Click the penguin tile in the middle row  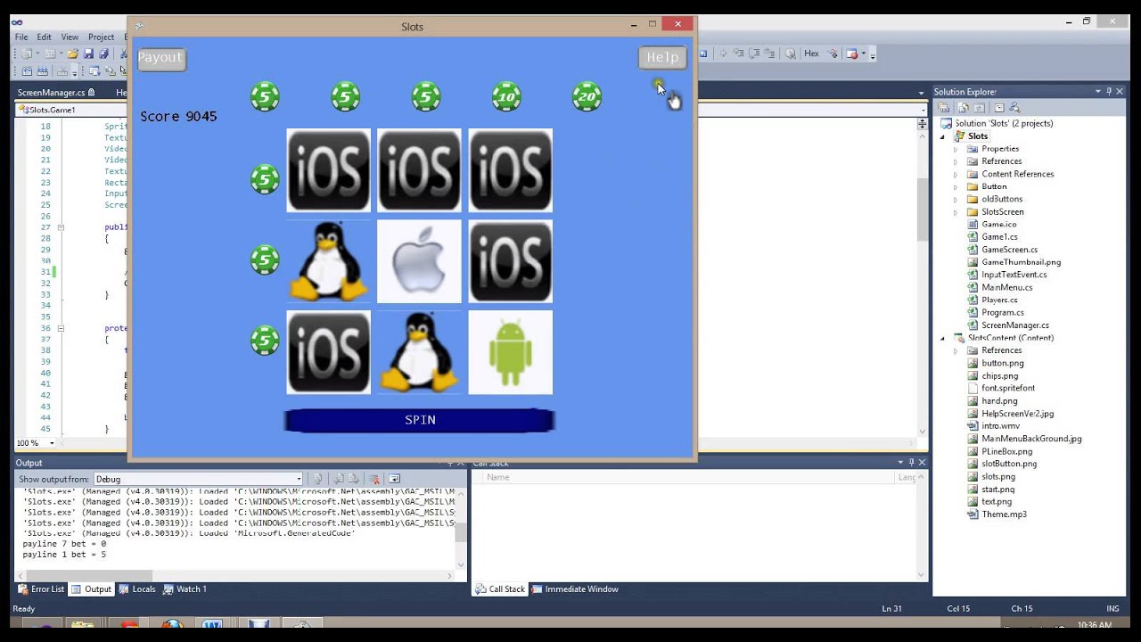[328, 261]
